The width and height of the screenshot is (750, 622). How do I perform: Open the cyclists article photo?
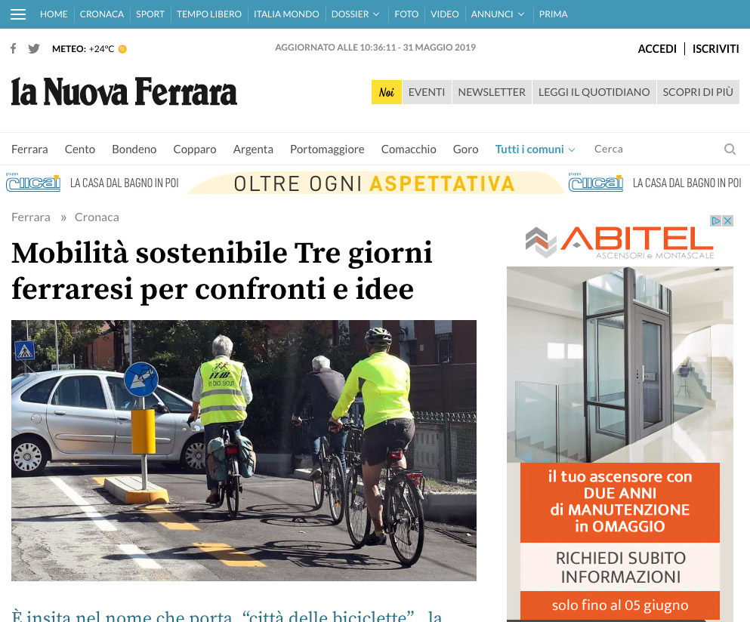coord(244,451)
